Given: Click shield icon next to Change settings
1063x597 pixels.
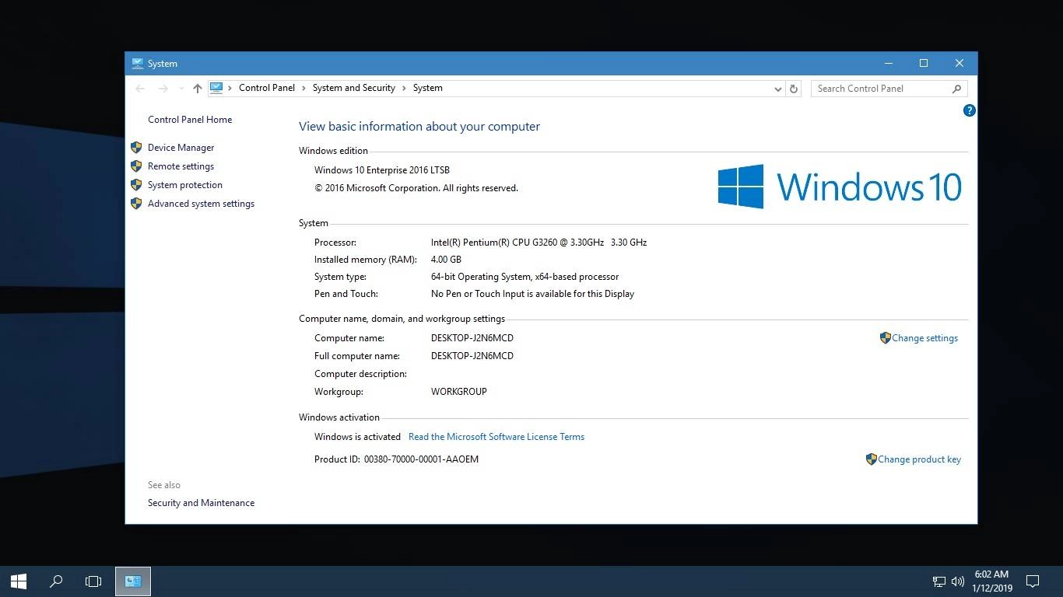Looking at the screenshot, I should tap(885, 337).
